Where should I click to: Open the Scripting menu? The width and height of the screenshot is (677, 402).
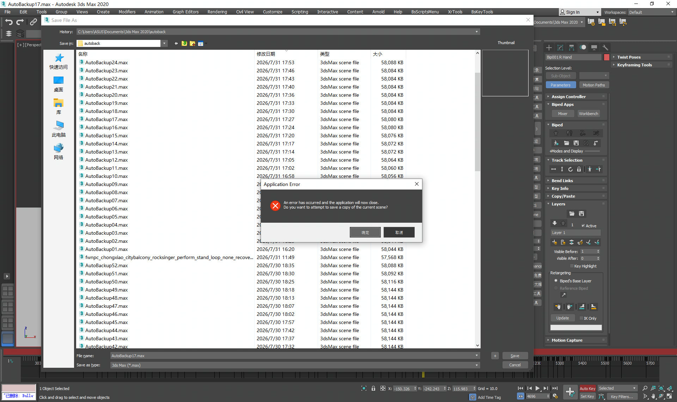click(x=300, y=12)
